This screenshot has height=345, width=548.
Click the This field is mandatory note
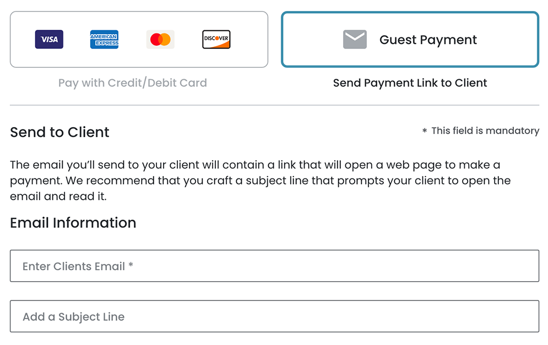pyautogui.click(x=485, y=131)
